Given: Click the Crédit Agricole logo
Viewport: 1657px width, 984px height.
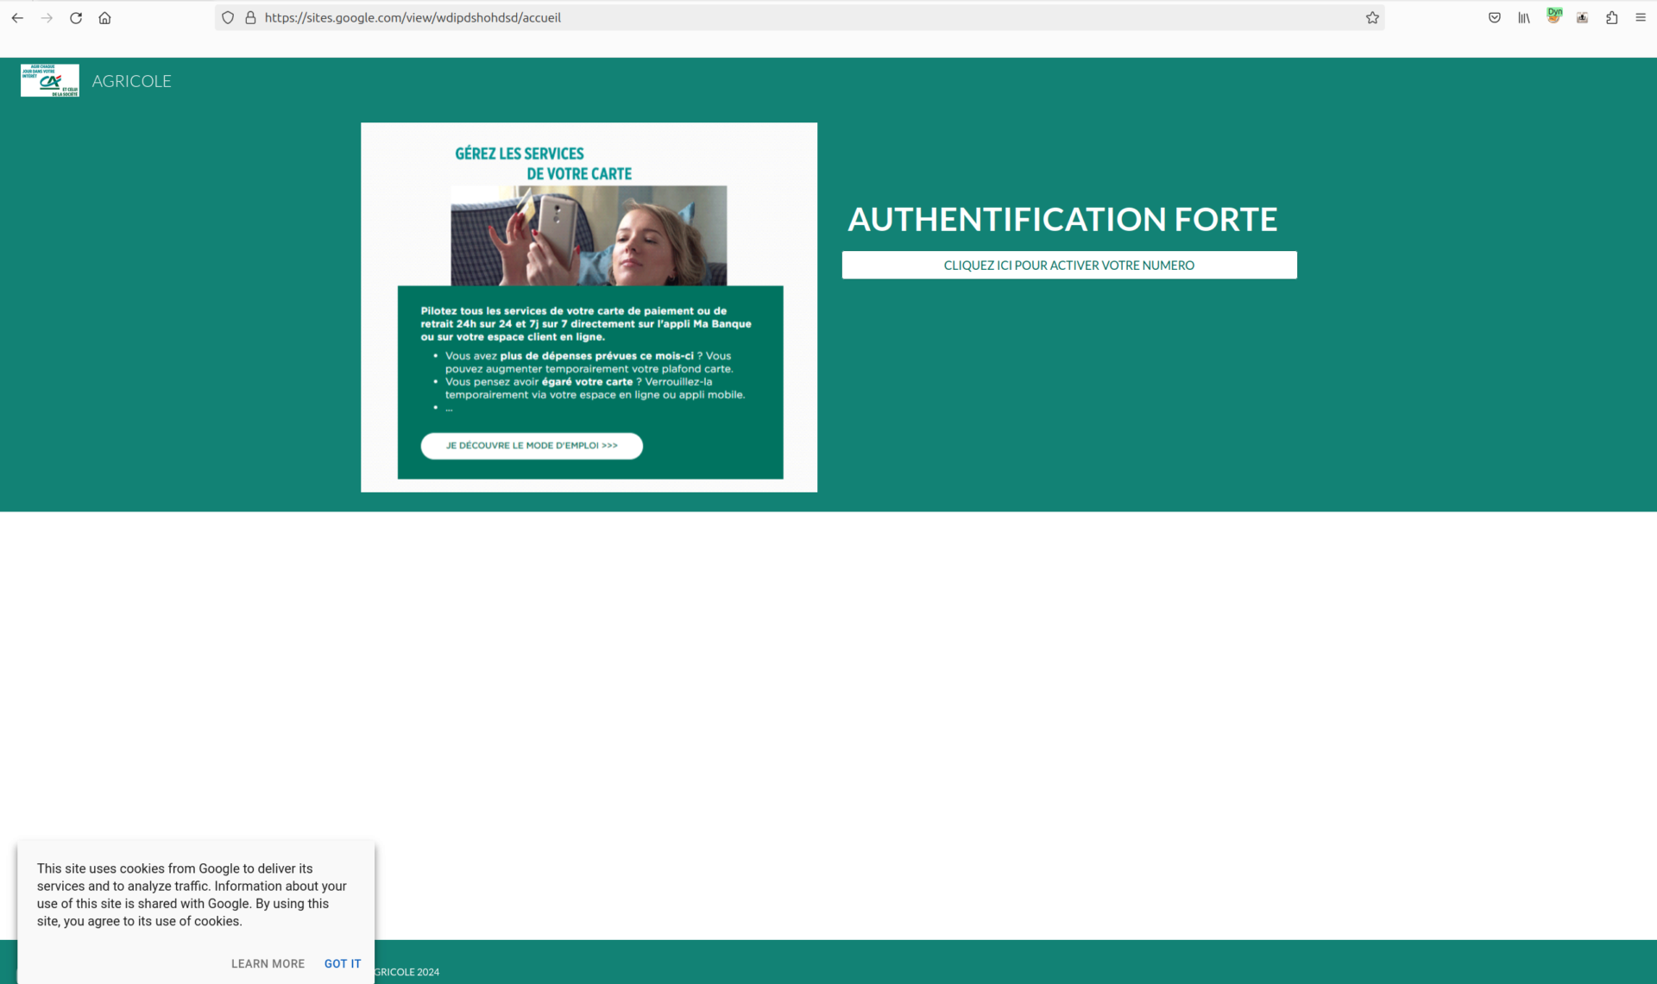Looking at the screenshot, I should pos(50,80).
